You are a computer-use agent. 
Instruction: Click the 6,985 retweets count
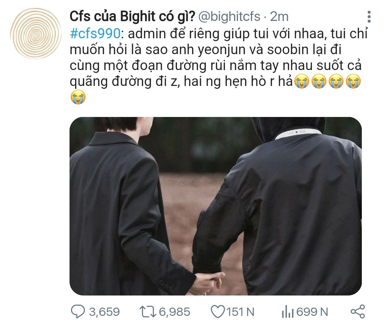click(175, 312)
